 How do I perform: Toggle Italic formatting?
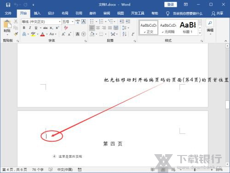click(x=30, y=28)
